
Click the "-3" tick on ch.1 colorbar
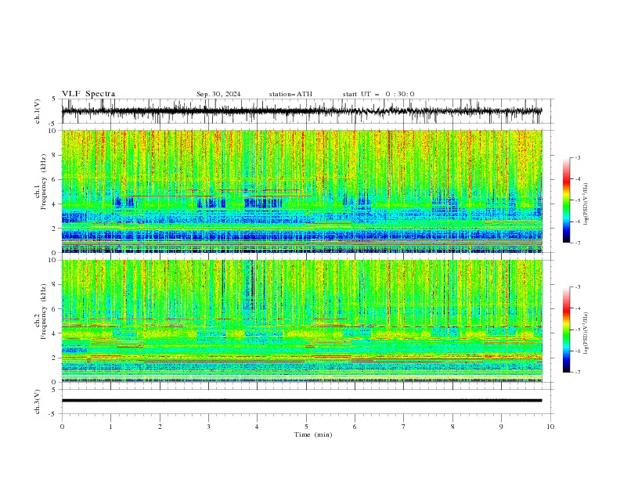tap(578, 157)
